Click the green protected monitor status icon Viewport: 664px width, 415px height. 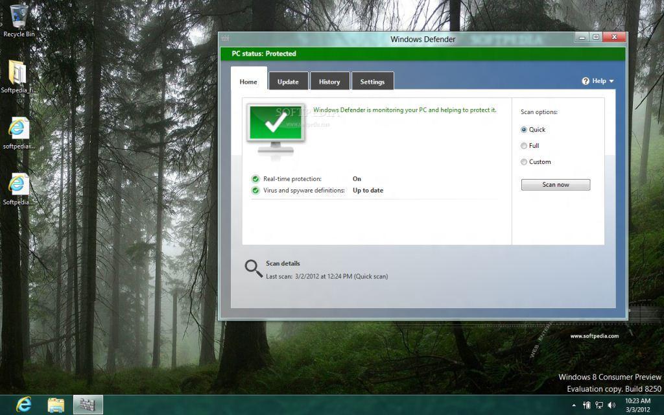click(x=276, y=130)
